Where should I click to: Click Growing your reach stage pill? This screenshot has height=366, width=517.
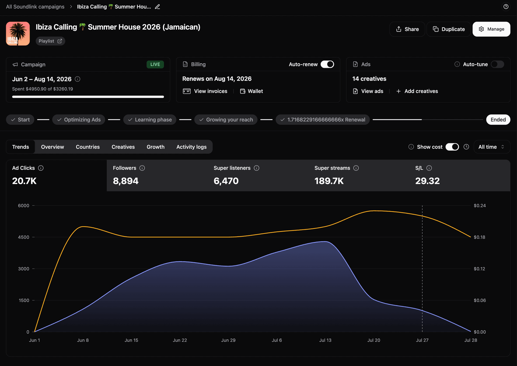tap(226, 120)
